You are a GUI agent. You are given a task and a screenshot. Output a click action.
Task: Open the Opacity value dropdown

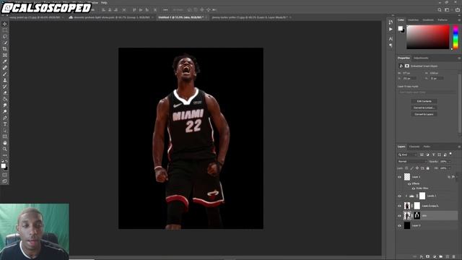449,161
